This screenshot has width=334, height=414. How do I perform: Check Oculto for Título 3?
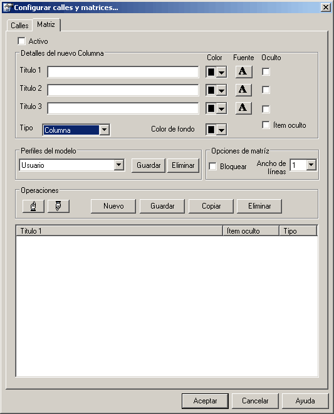point(266,109)
